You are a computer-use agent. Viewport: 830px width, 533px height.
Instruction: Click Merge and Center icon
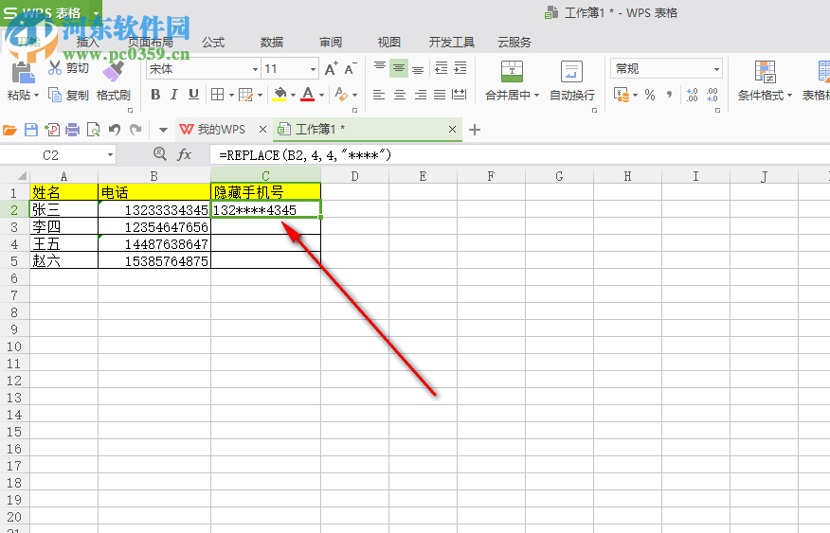coord(512,71)
